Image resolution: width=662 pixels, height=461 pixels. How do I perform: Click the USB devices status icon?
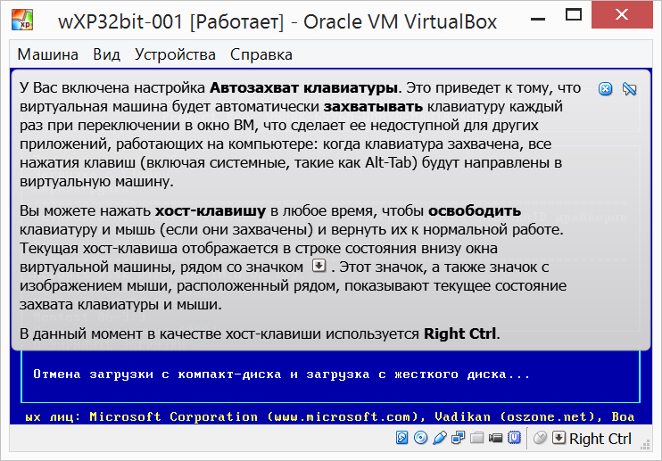(x=440, y=438)
